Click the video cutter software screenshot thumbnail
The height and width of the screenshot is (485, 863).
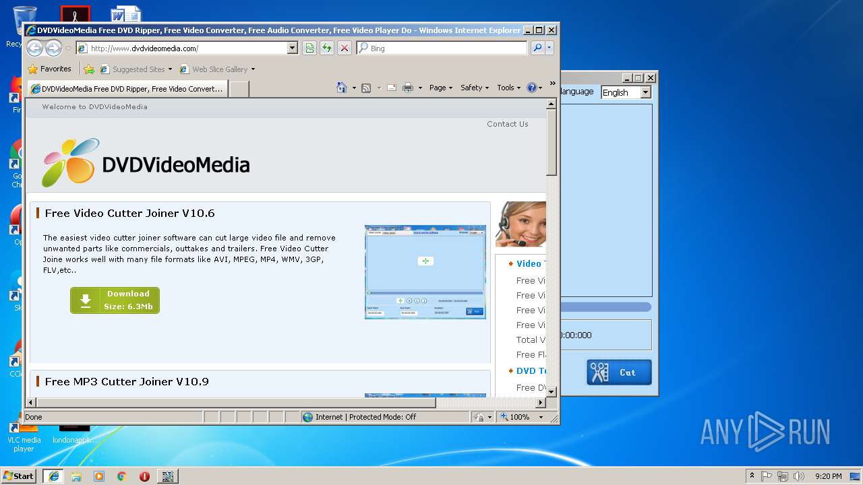click(x=425, y=272)
